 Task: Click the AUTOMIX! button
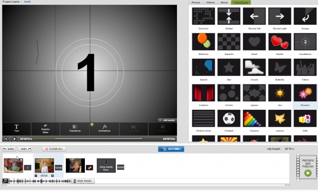pyautogui.click(x=171, y=149)
